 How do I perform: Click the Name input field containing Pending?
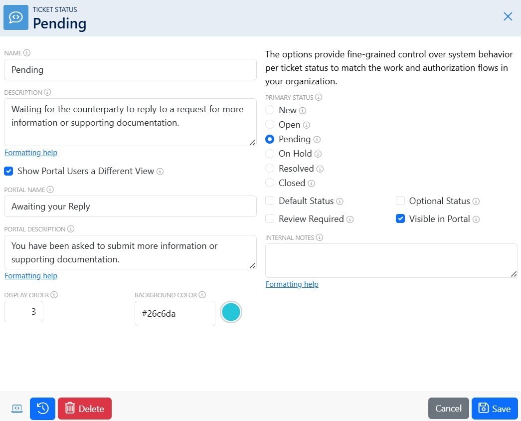pos(130,69)
